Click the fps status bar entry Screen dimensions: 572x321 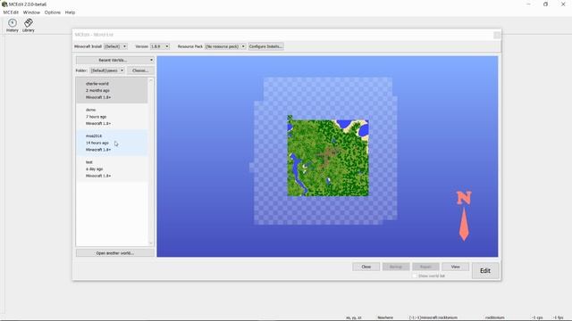coord(558,317)
